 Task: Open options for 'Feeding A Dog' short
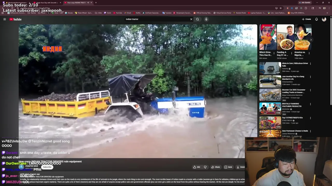pos(292,53)
